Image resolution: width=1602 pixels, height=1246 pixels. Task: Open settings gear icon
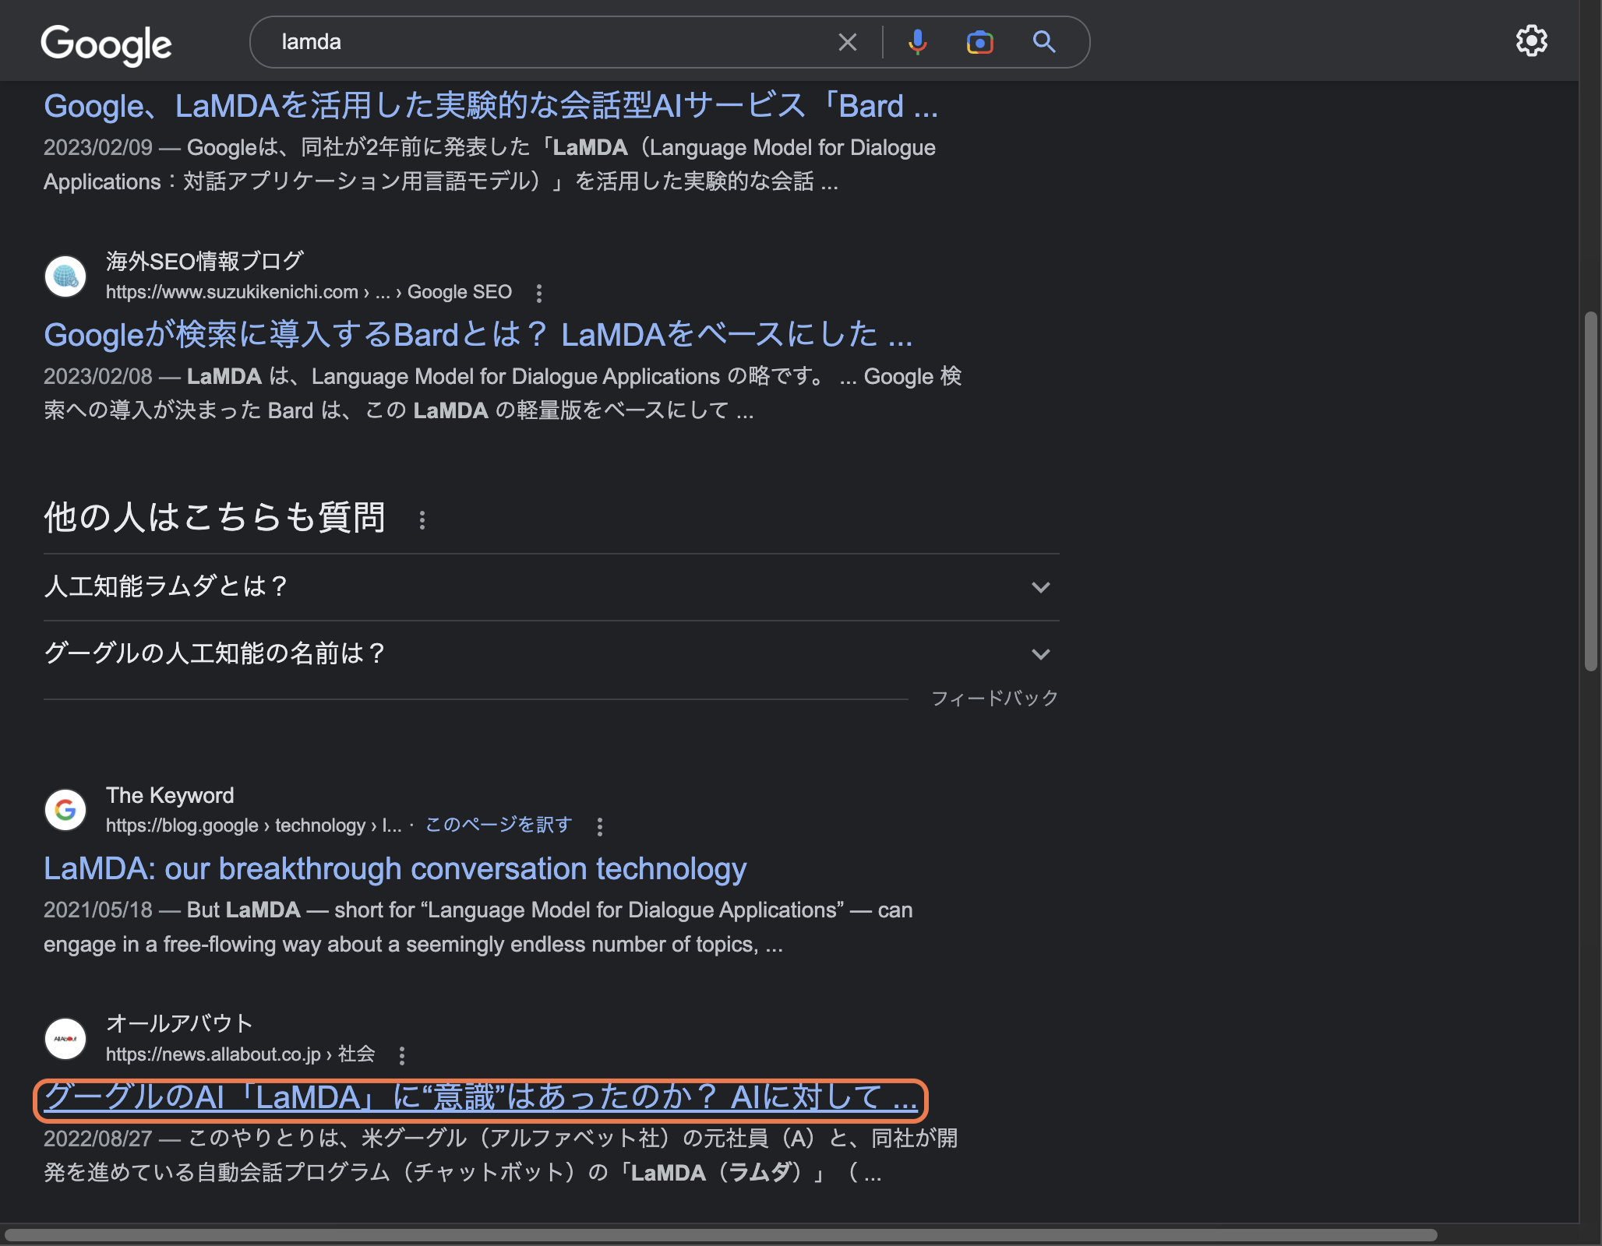click(x=1531, y=40)
